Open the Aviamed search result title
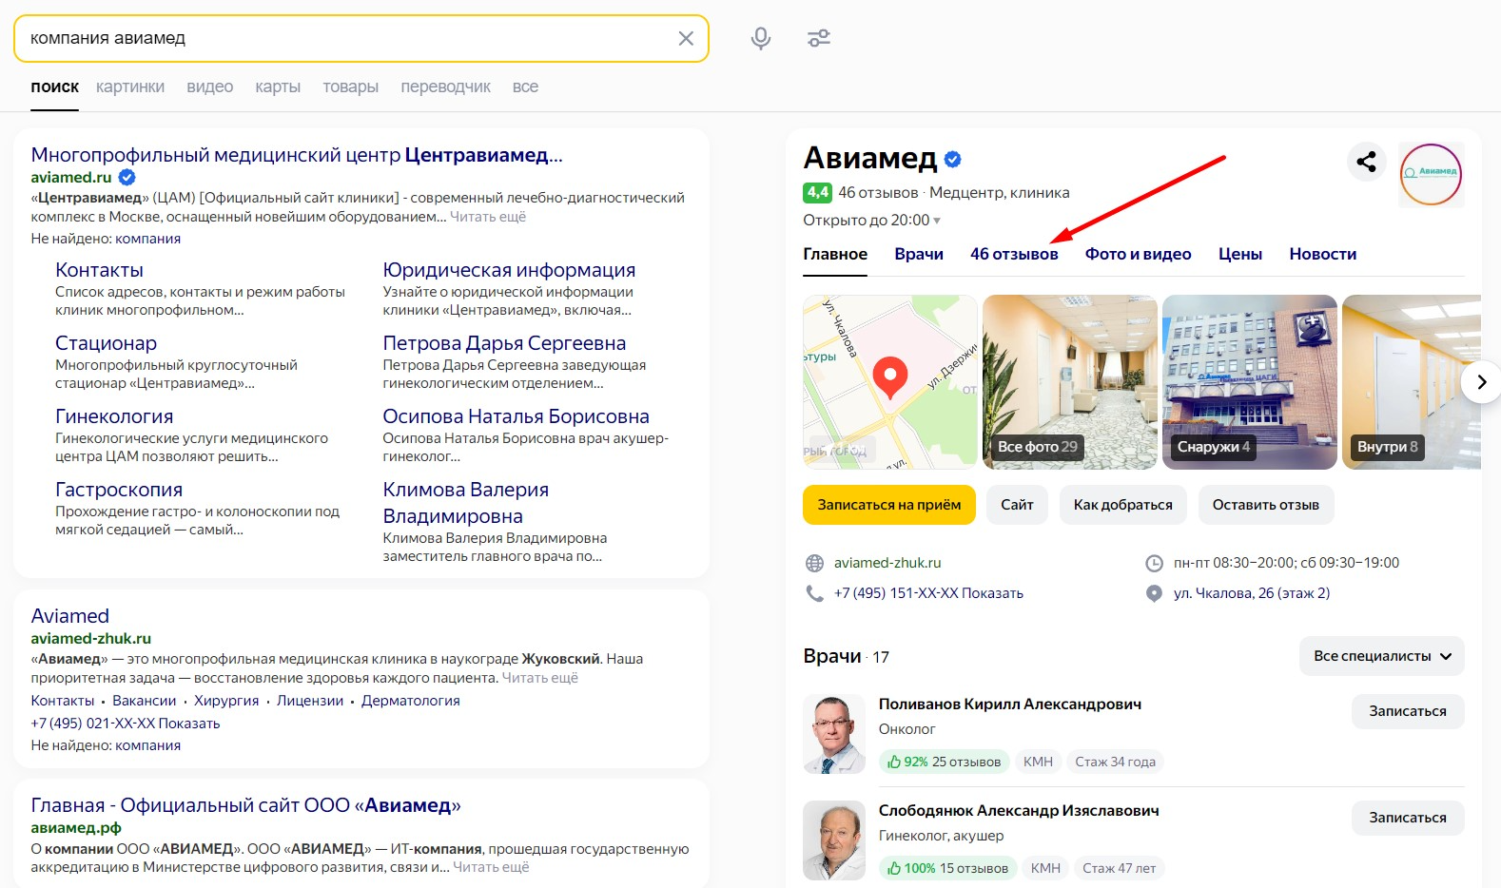Viewport: 1501px width, 888px height. point(70,616)
